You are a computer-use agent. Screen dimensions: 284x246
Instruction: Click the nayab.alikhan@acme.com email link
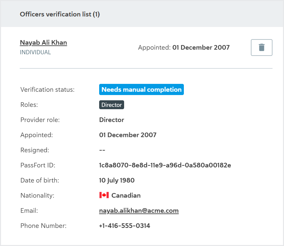[x=139, y=210]
